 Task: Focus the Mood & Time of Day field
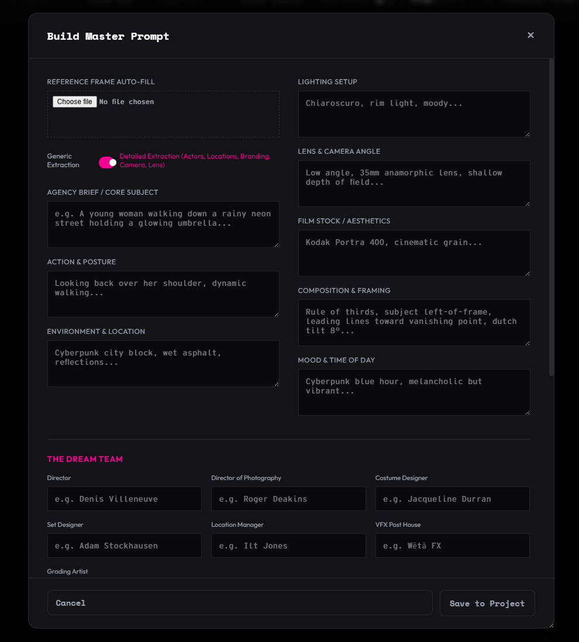tap(413, 392)
